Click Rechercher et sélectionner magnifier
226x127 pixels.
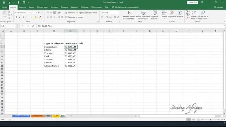point(203,15)
